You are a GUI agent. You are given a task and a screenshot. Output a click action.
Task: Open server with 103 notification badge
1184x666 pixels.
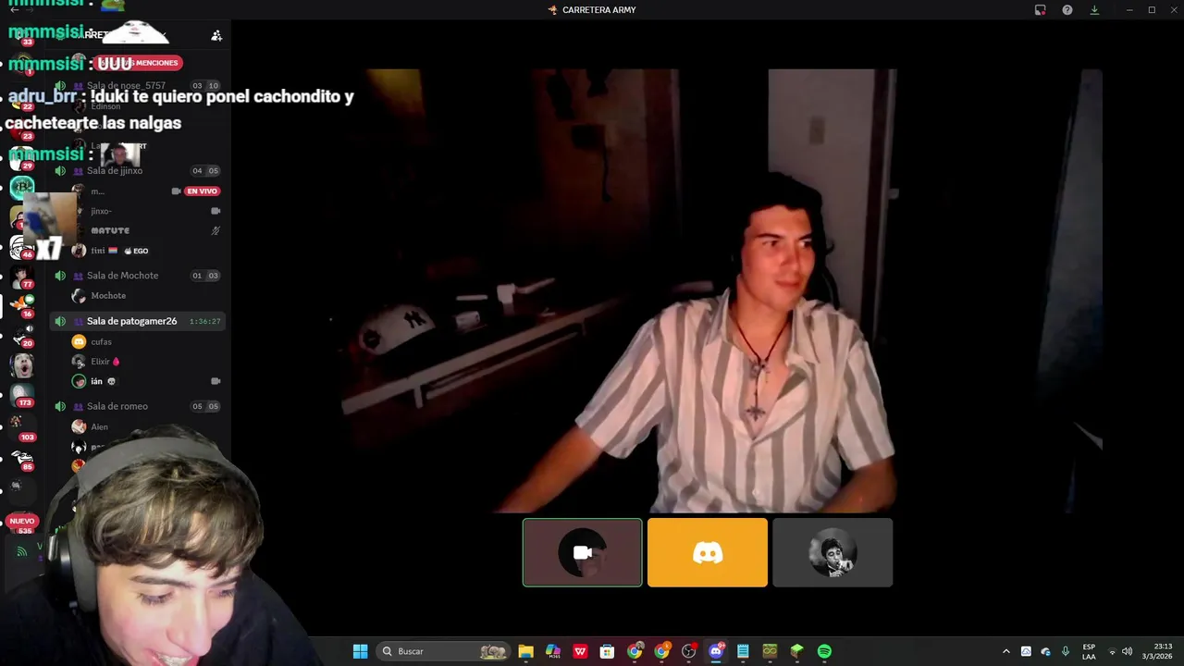22,427
